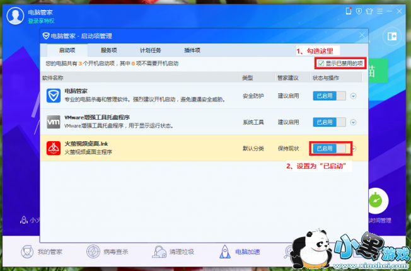This screenshot has width=411, height=271.
Task: Open 我的管家 in bottom bar
Action: click(x=42, y=251)
